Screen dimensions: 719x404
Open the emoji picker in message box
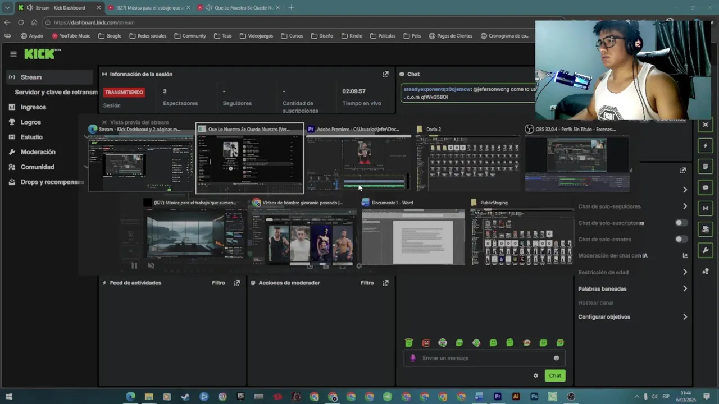(x=557, y=358)
